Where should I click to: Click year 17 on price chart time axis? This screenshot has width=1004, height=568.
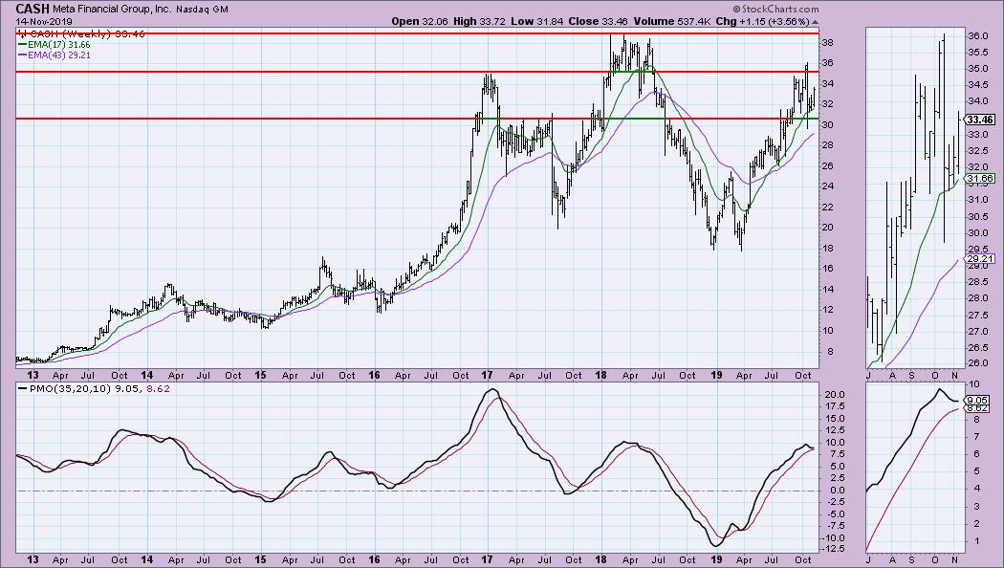coord(488,375)
